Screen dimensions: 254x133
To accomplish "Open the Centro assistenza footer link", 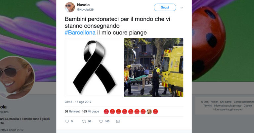I will point(244,102).
